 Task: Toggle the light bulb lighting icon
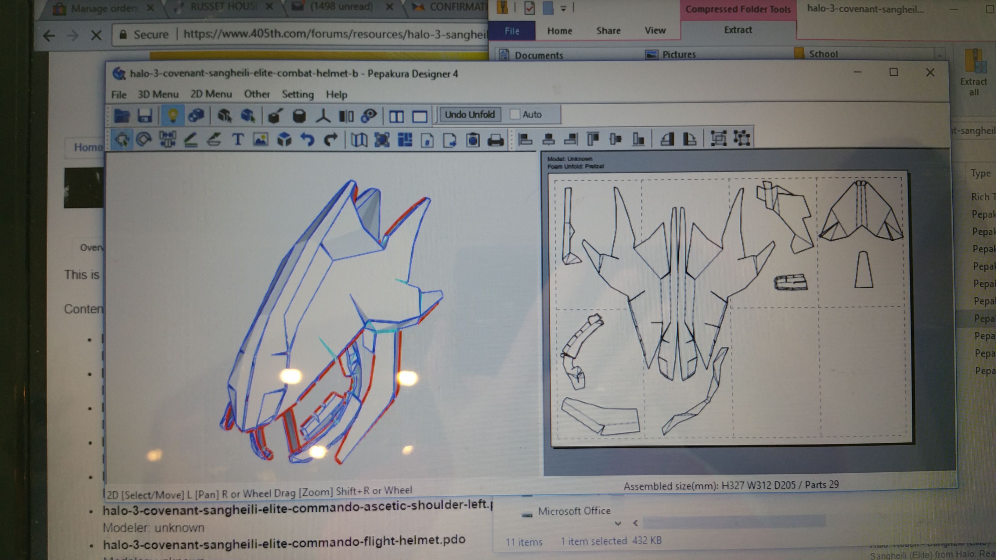click(x=172, y=116)
